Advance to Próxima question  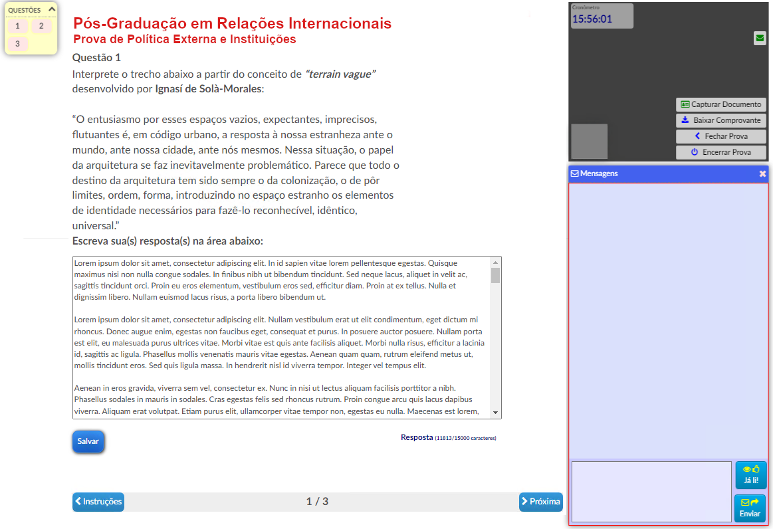point(540,502)
